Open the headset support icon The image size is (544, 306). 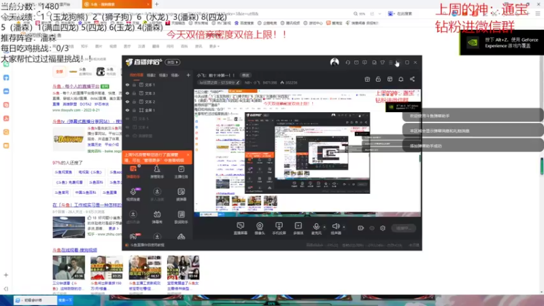[x=347, y=63]
